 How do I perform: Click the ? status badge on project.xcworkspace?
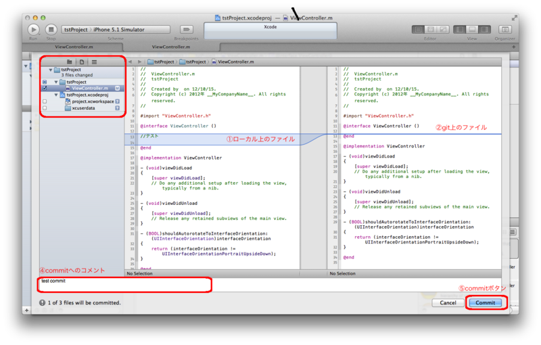tap(117, 101)
